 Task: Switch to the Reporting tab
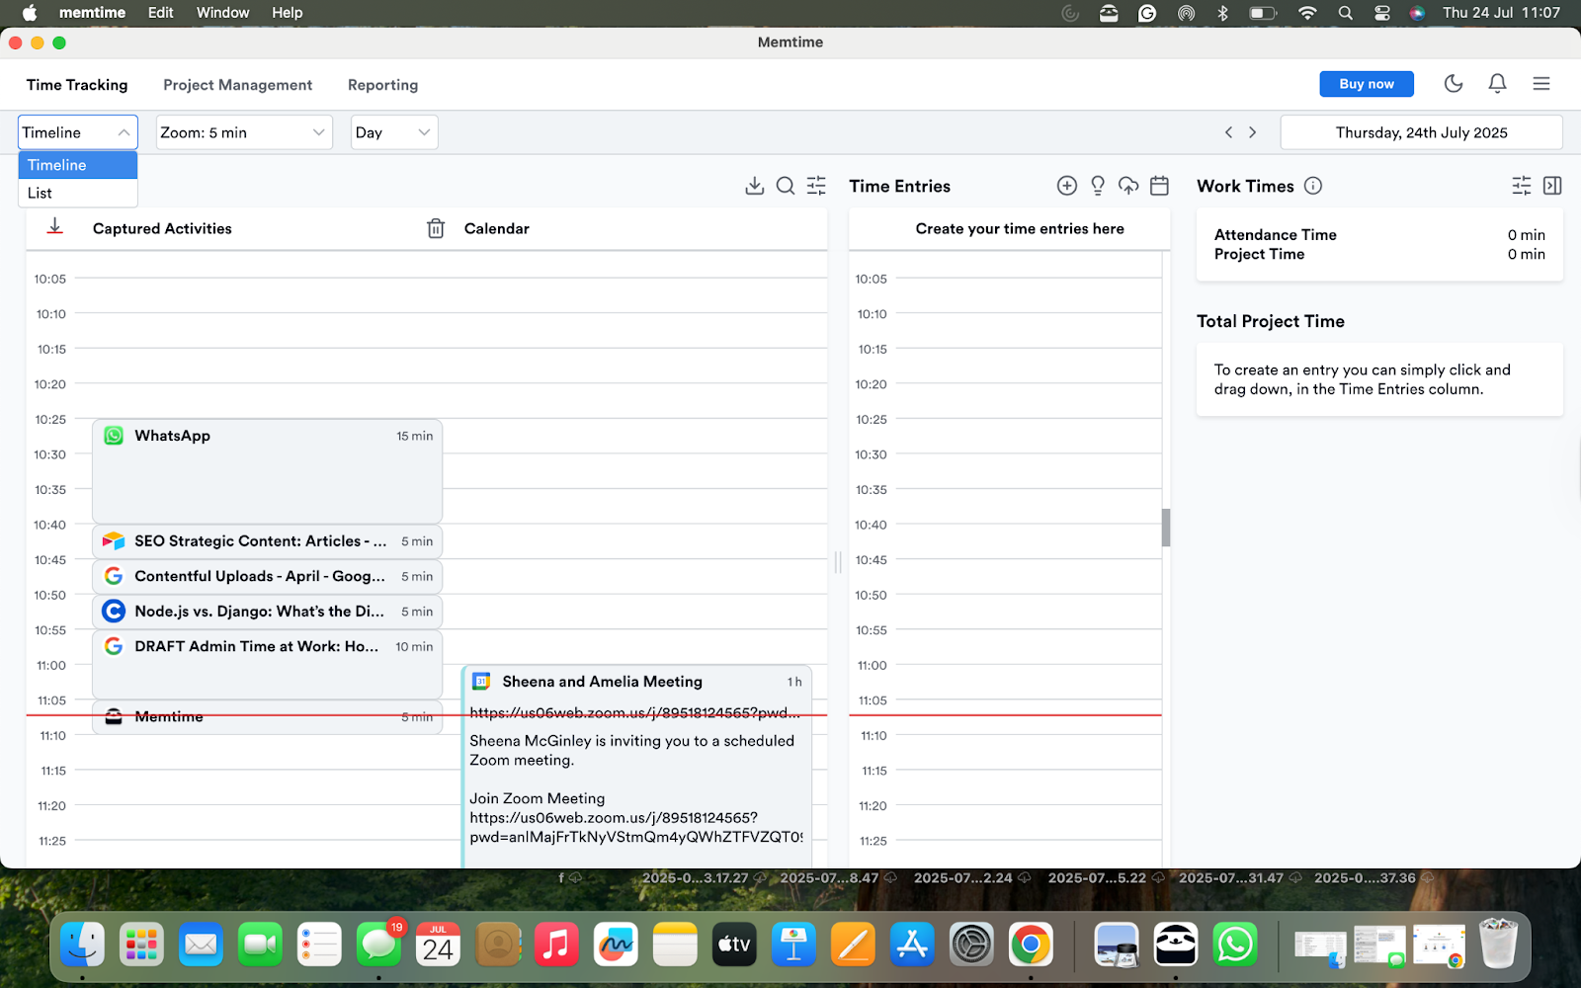tap(382, 85)
